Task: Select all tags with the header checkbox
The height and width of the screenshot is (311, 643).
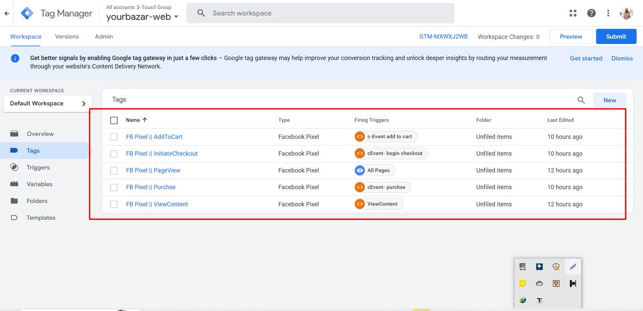Action: click(114, 120)
